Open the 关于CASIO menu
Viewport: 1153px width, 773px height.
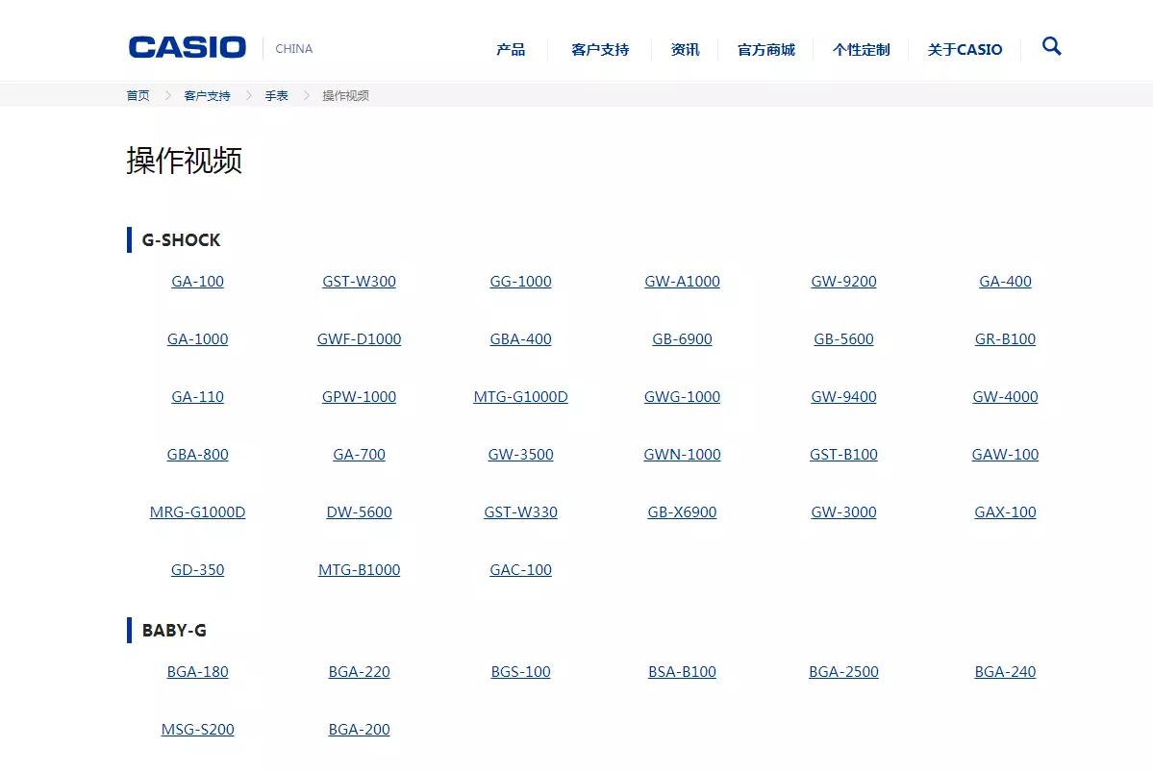click(965, 49)
